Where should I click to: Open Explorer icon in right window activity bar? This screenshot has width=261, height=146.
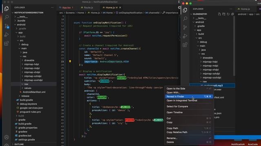[x=185, y=10]
